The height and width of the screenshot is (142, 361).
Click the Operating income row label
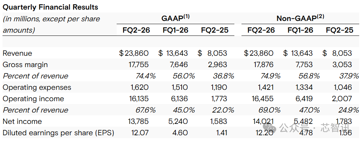click(33, 99)
